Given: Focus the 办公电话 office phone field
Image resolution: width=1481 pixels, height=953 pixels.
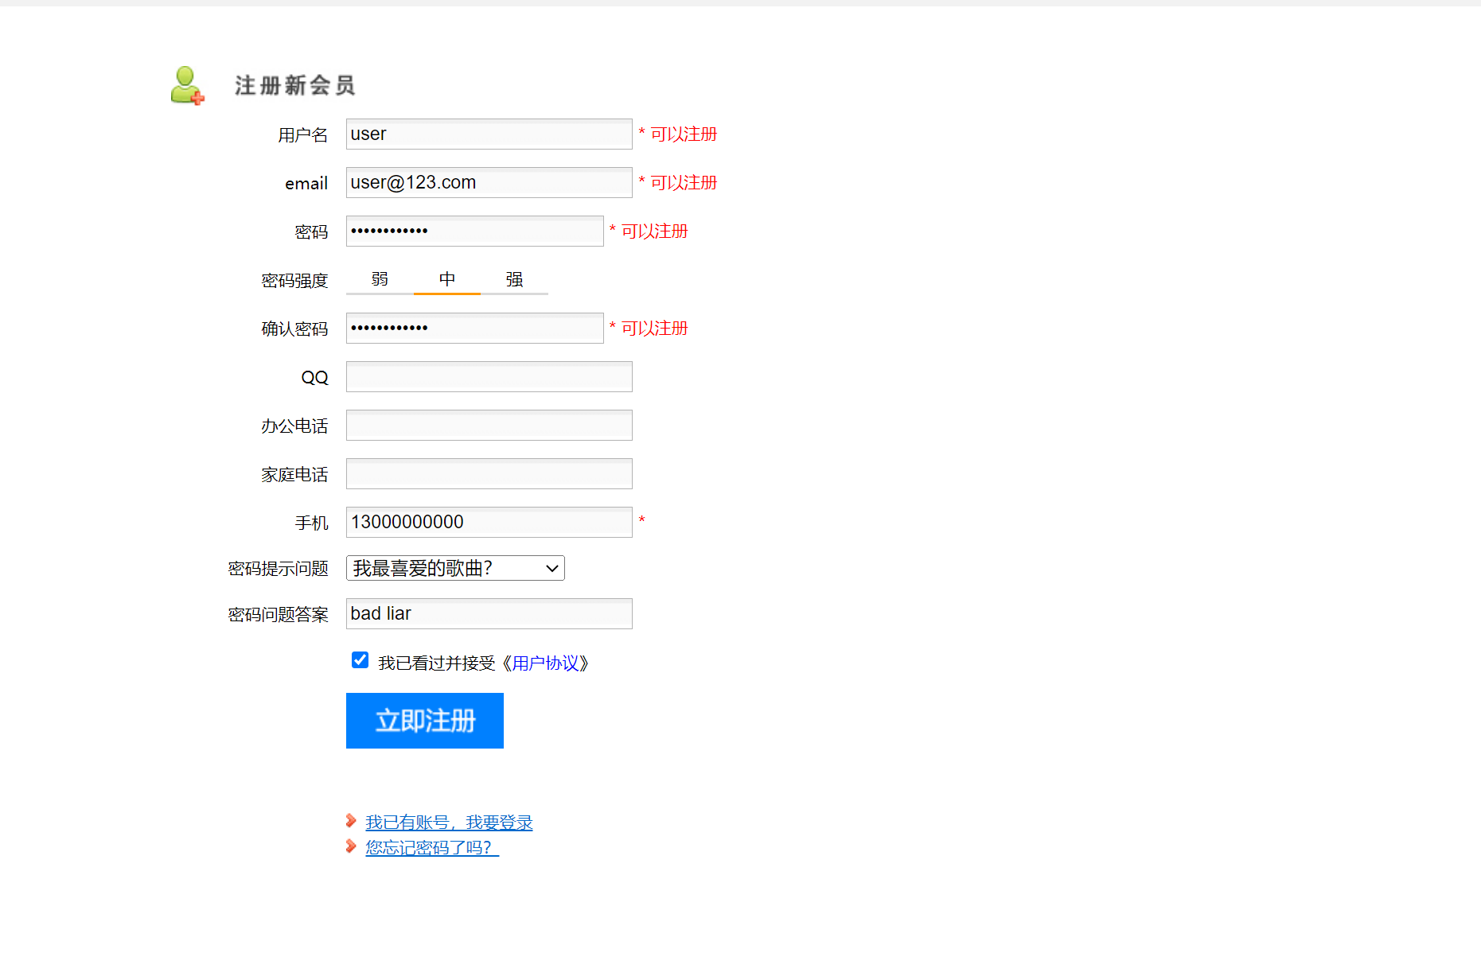Looking at the screenshot, I should coord(489,426).
